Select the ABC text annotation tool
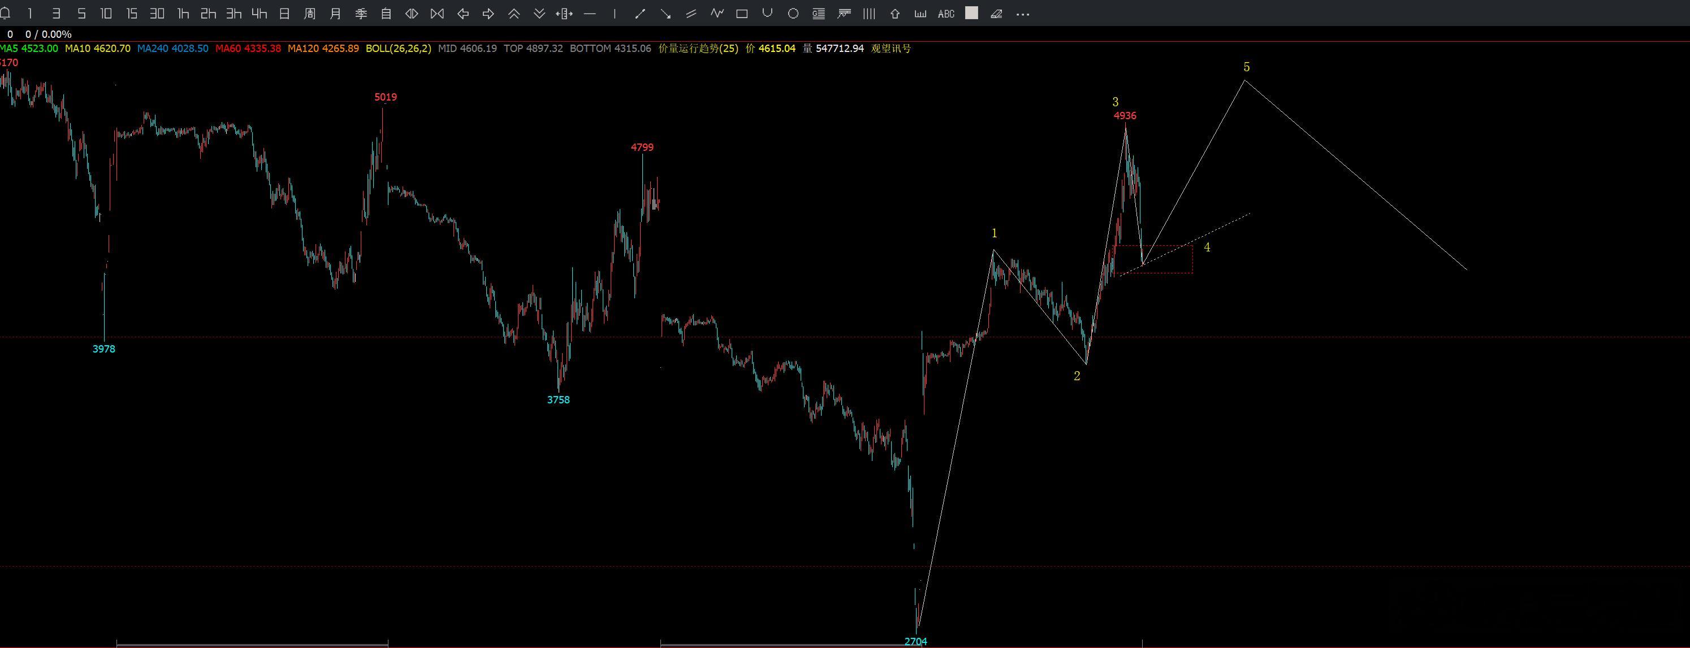Screen dimensions: 1690x648 coord(946,14)
